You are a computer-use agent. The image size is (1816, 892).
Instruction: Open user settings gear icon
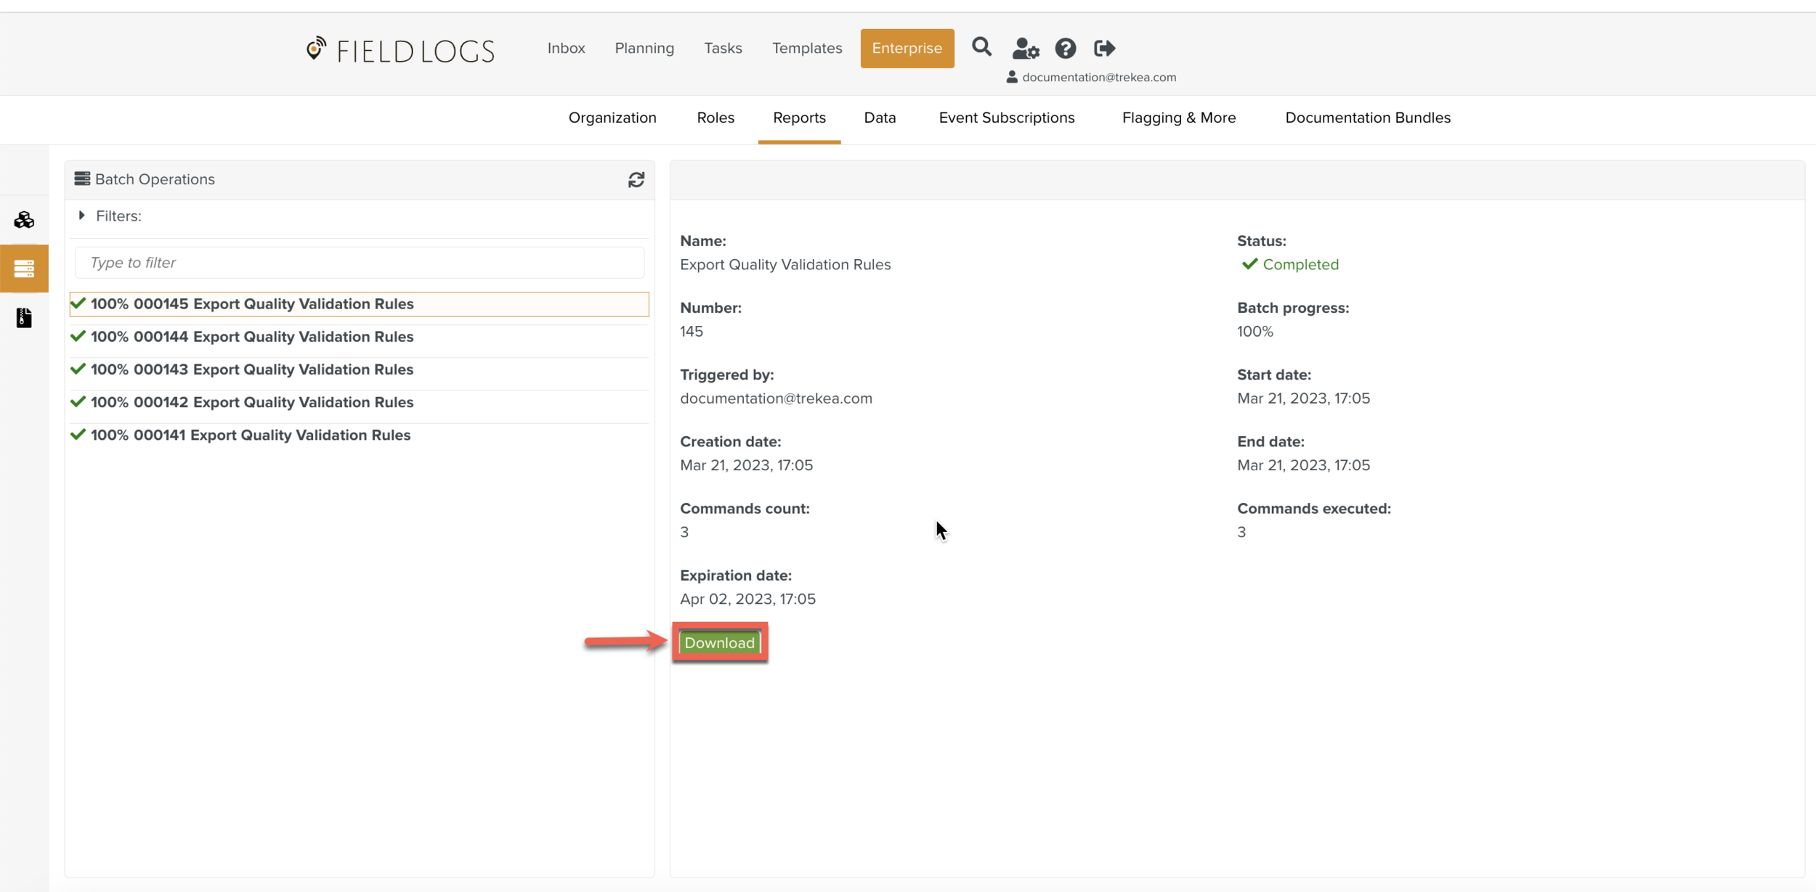point(1025,49)
